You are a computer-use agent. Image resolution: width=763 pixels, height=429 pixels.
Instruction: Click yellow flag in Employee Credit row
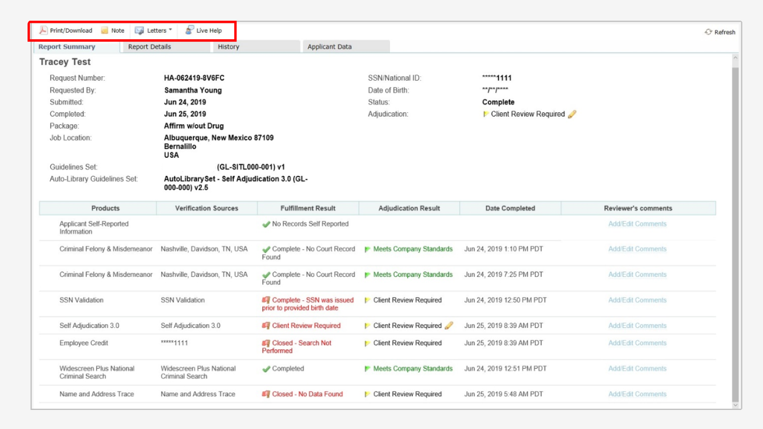[368, 343]
